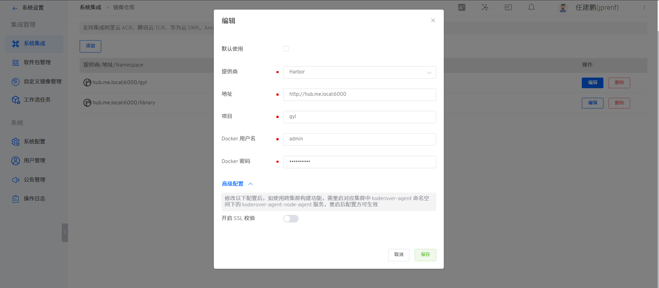Click the back arrow beside 系统设置
The image size is (659, 288).
click(15, 8)
